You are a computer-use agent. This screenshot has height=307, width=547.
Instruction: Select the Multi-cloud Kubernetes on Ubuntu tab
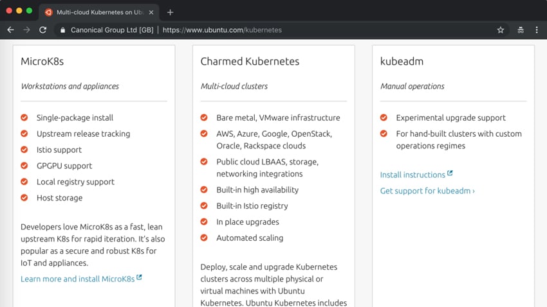click(99, 12)
